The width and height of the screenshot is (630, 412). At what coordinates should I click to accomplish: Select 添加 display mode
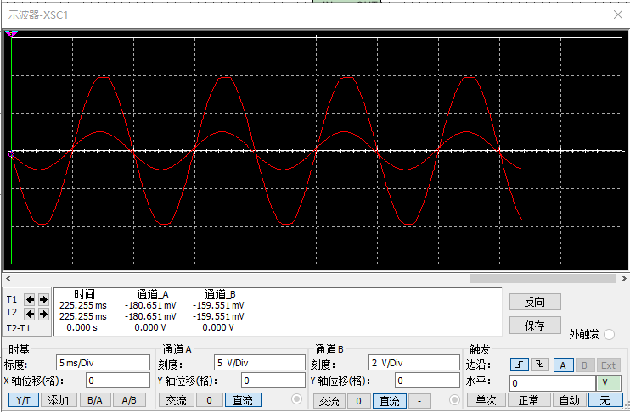point(58,400)
